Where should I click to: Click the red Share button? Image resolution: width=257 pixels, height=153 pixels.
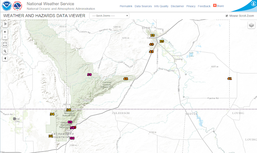pyautogui.click(x=218, y=6)
